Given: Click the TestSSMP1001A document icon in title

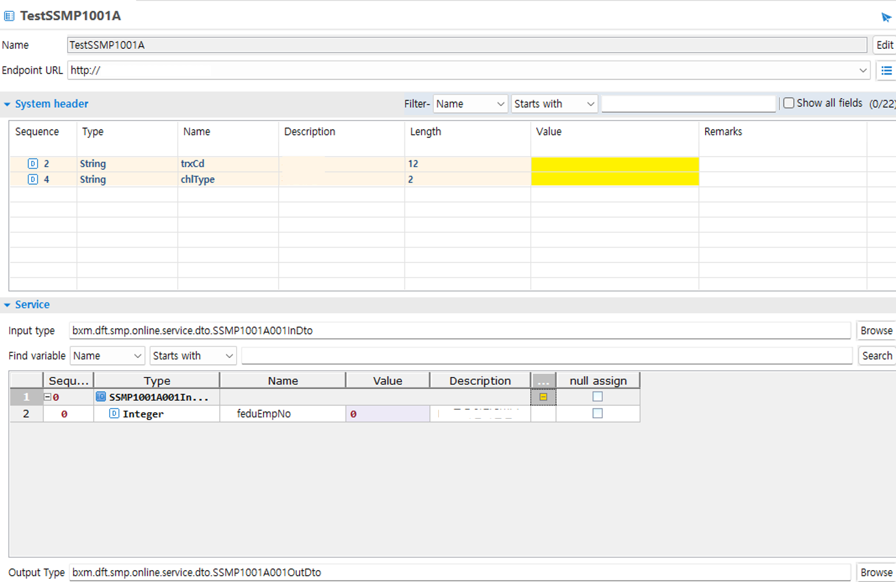Looking at the screenshot, I should tap(9, 16).
